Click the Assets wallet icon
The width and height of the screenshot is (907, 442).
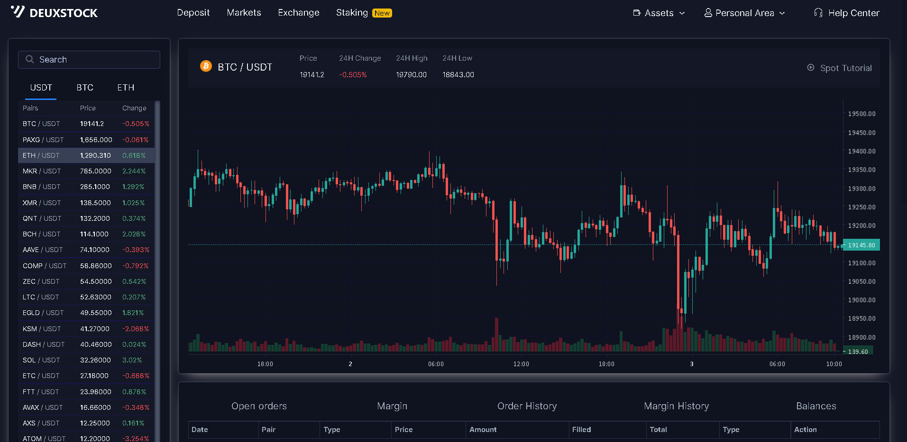click(x=637, y=13)
